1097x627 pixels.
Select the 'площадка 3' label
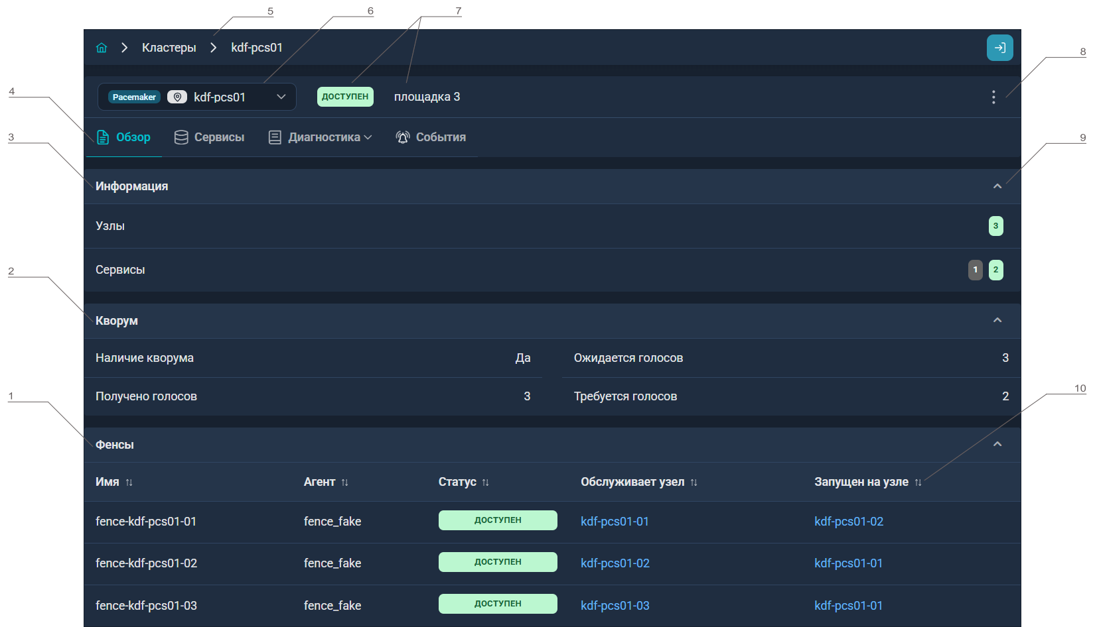427,97
